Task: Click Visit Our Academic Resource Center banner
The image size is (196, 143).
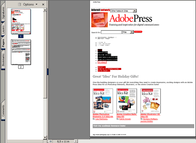Action: [x=143, y=126]
